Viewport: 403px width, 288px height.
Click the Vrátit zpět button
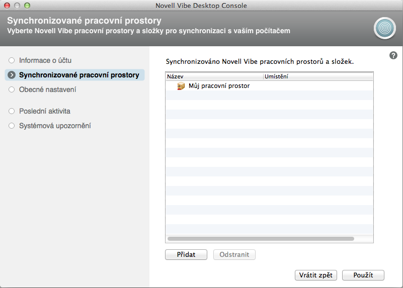click(316, 275)
